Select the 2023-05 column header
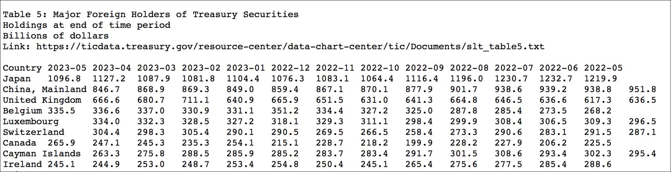671x172 pixels. 67,68
